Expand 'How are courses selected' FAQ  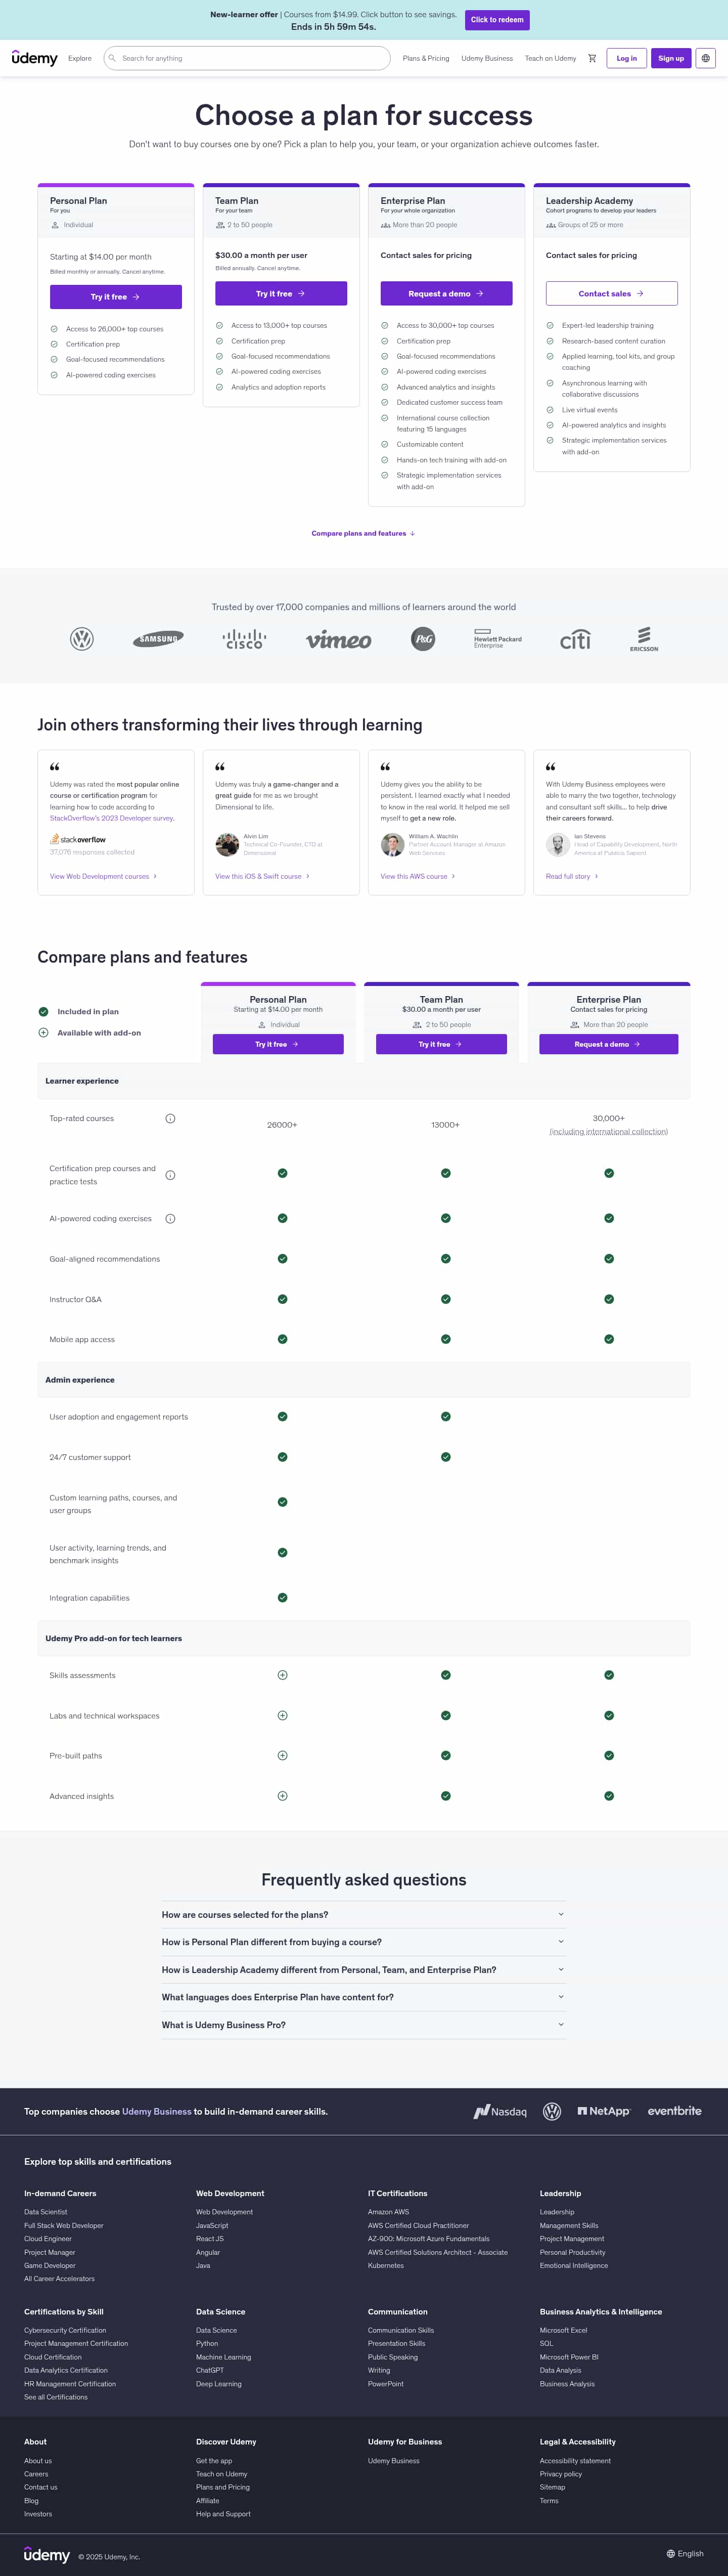click(363, 1915)
